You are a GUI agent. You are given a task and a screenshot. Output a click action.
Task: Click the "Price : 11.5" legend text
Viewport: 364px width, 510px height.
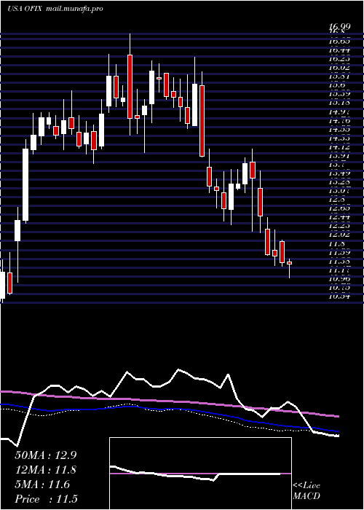46,499
